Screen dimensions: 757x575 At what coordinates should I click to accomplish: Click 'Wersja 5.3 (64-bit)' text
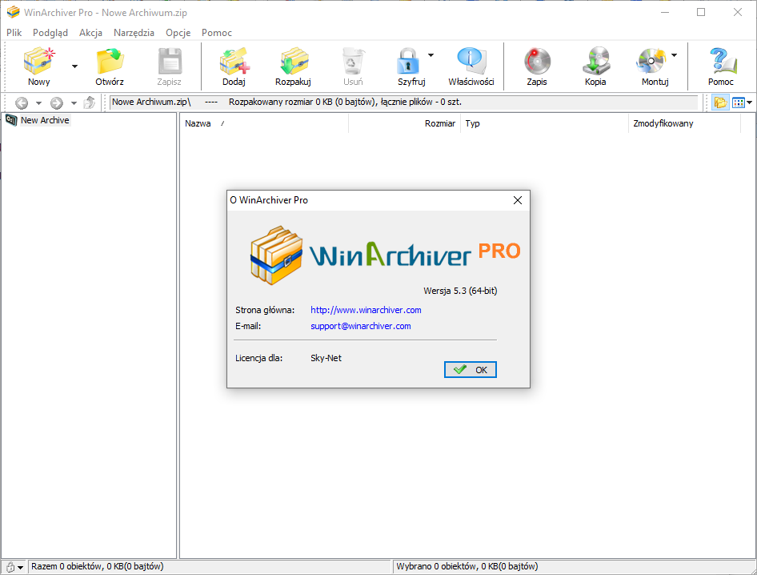(x=461, y=291)
